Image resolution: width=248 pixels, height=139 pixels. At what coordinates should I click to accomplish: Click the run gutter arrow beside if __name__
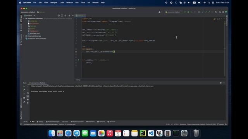[79, 60]
